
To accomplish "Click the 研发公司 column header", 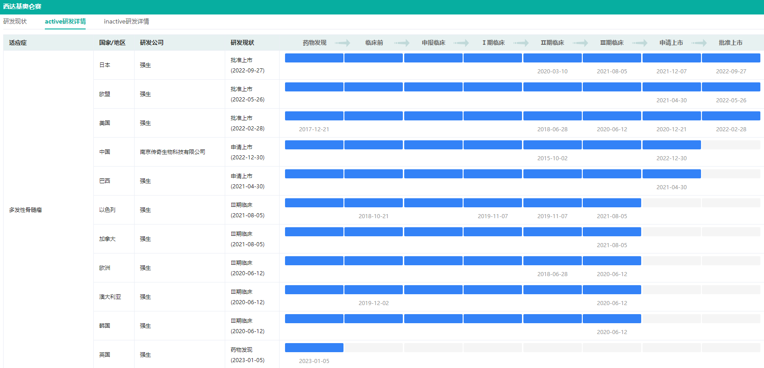I will point(152,43).
